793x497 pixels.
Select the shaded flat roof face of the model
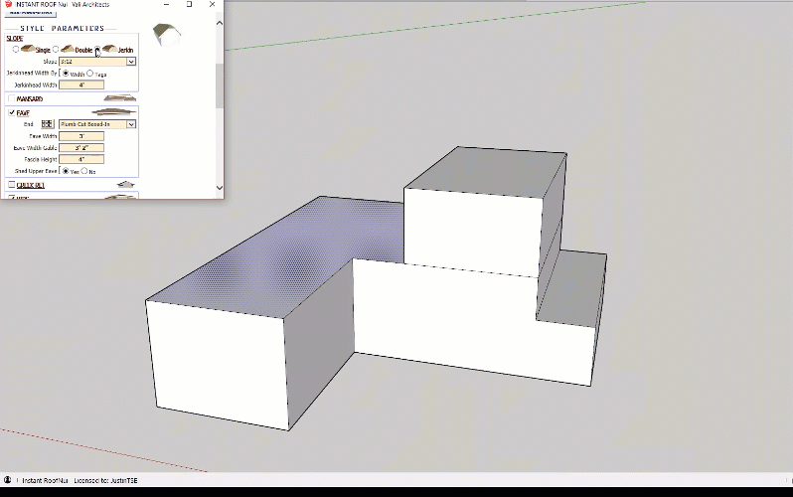click(283, 253)
